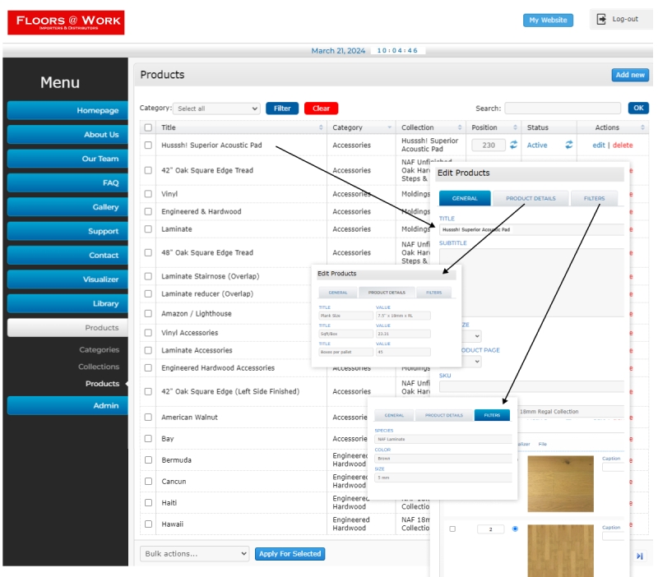Click the red Clear button
The width and height of the screenshot is (658, 577).
pos(321,108)
